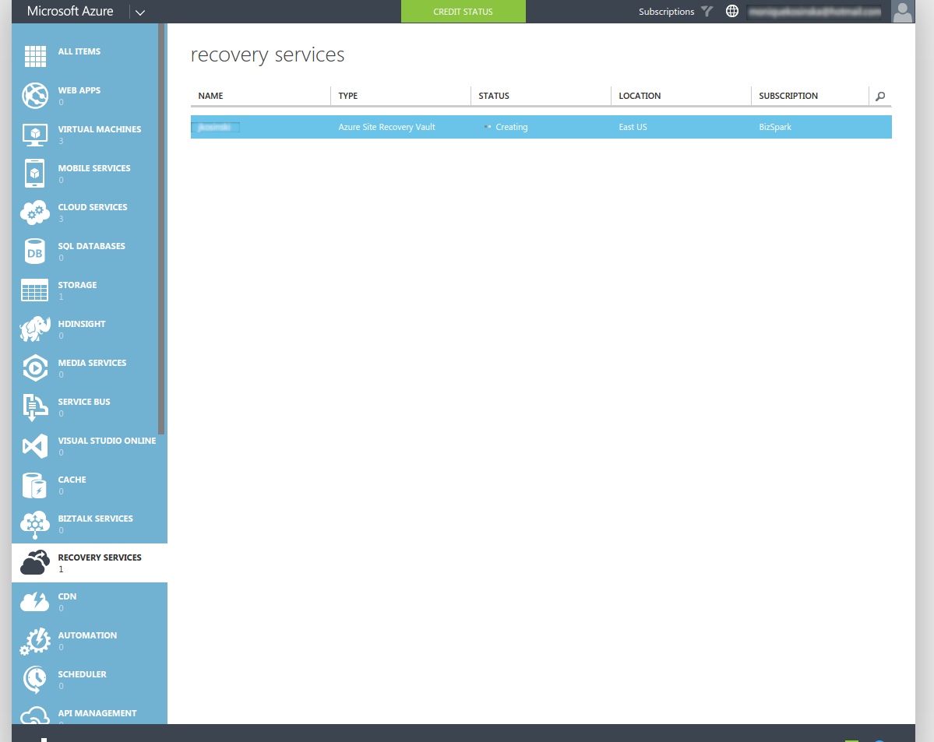Open the Visual Studio Online icon
This screenshot has width=934, height=742.
click(x=35, y=446)
